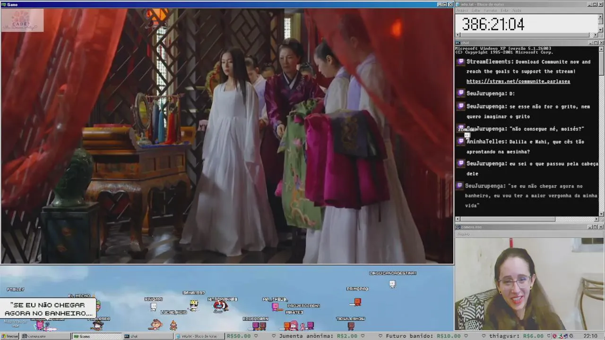Click the TIOWILLSHOW avatar character
The image size is (605, 340).
point(351,325)
